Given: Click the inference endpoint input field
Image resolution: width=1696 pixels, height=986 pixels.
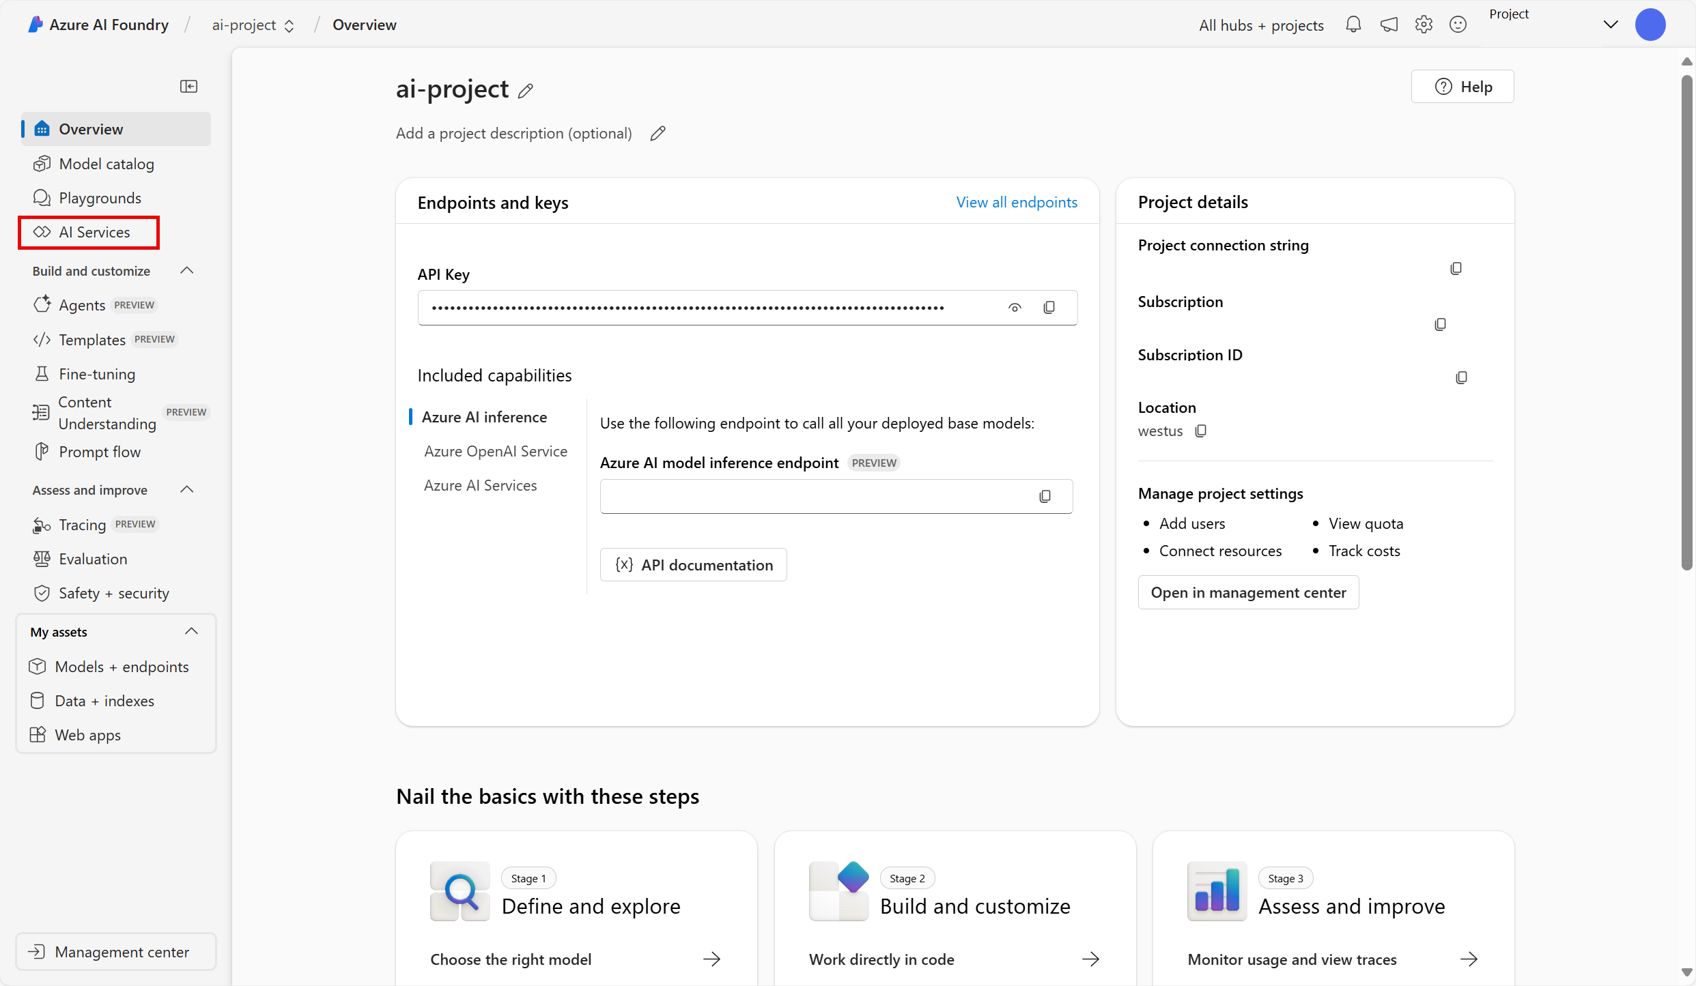Looking at the screenshot, I should click(836, 497).
